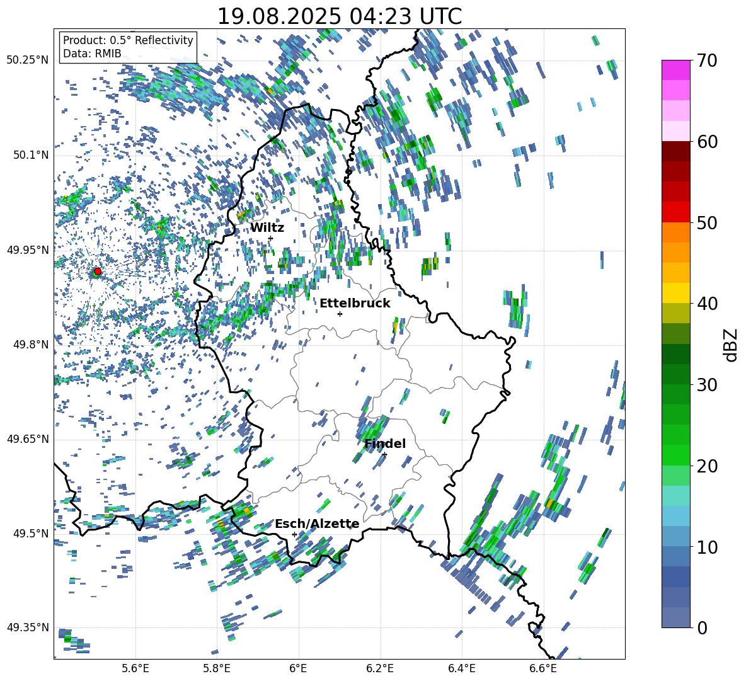This screenshot has height=681, width=746.
Task: Click the 6.6°E longitude label
Action: pos(543,668)
